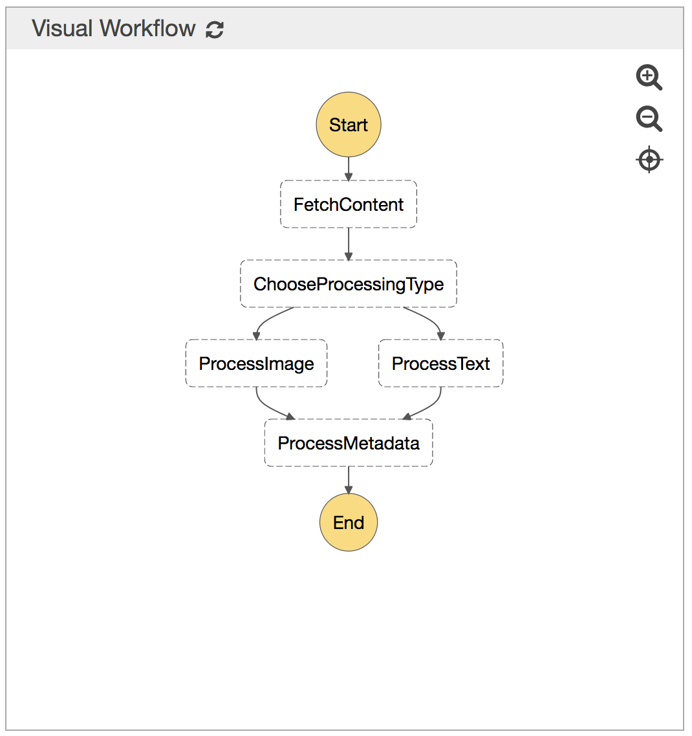692x736 pixels.
Task: Click the arrow from ProcessMetadata to End
Action: pyautogui.click(x=349, y=480)
